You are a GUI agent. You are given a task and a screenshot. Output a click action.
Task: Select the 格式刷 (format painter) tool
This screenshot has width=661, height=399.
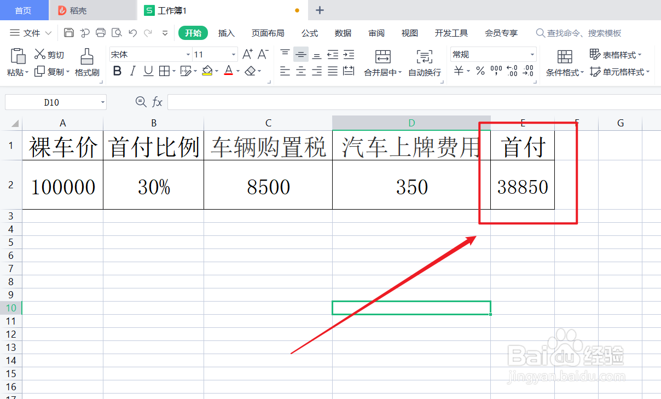[87, 62]
